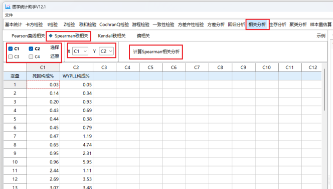Open the X variable dropdown
333x189 pixels.
80,51
